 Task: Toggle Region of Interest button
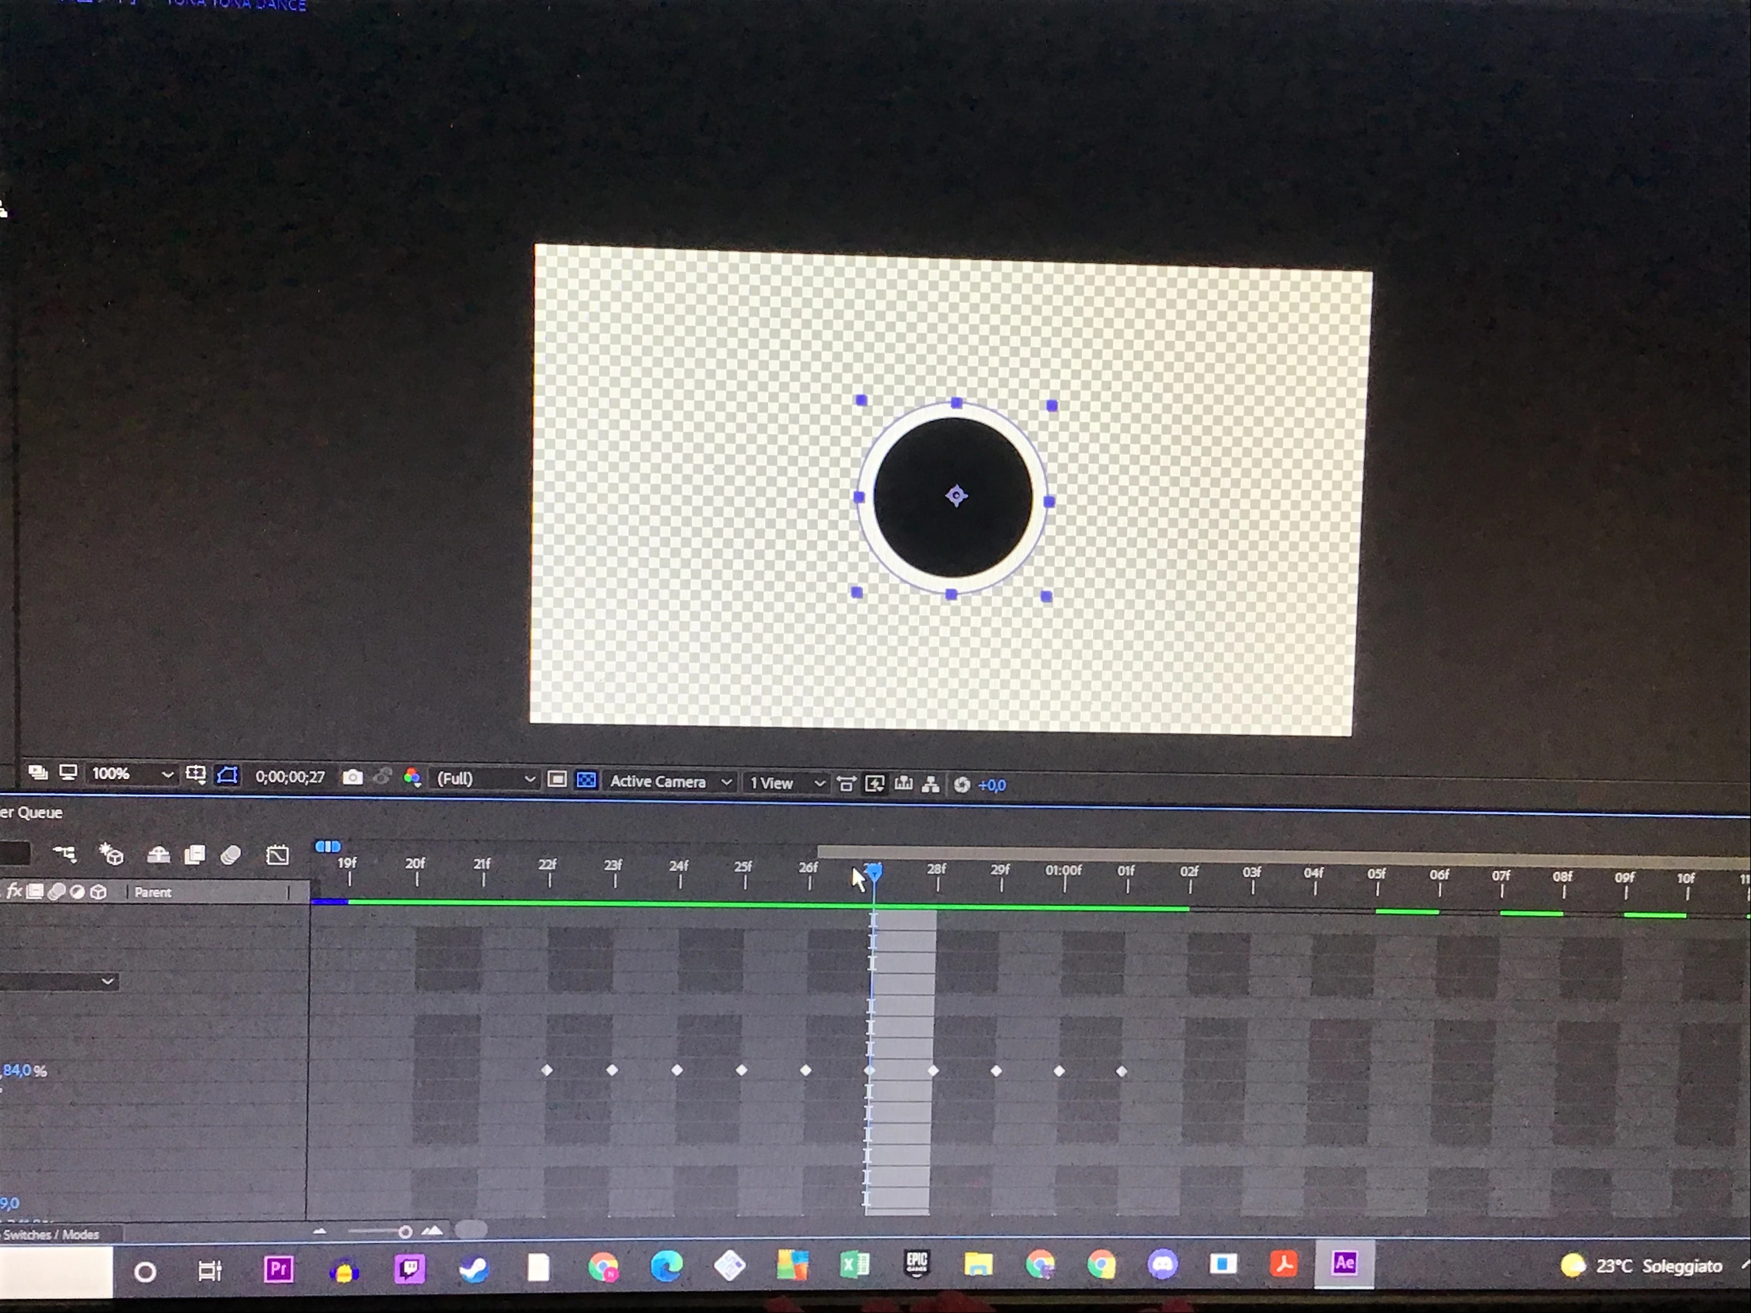coord(557,779)
